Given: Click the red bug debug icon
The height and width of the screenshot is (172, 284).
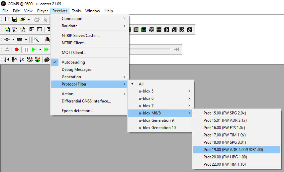Looking at the screenshot, I should click(47, 39).
